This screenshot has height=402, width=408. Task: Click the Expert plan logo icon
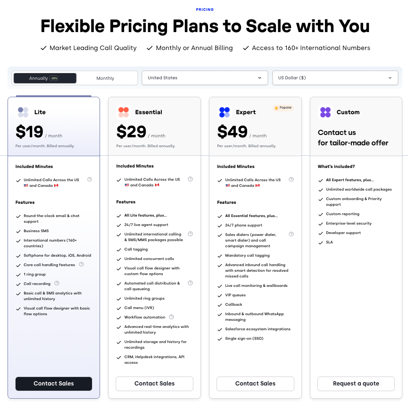[x=224, y=112]
